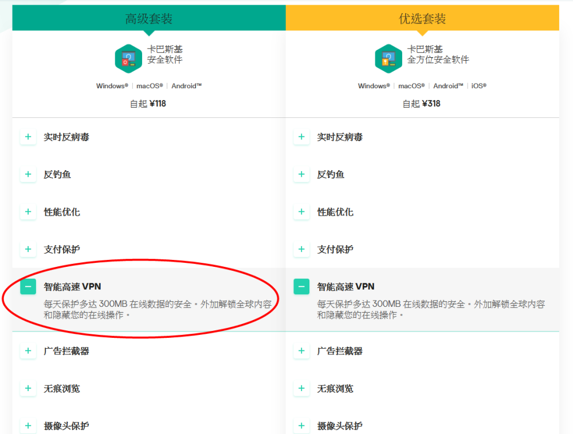This screenshot has height=434, width=573.
Task: Click the 自起 ¥318 price
Action: click(x=421, y=104)
